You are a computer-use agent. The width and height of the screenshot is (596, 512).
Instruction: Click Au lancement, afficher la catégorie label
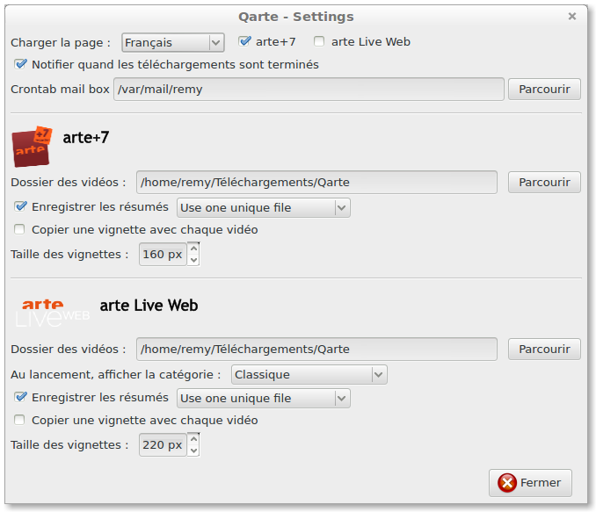(115, 375)
